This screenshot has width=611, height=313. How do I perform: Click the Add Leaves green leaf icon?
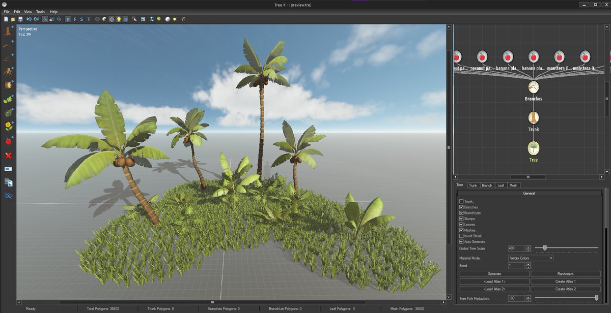click(8, 99)
